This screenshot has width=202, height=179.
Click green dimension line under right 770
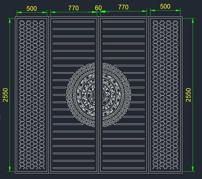coord(124,11)
